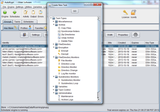This screenshot has height=112, width=160.
Task: Open the Settings menu
Action: tap(20, 7)
